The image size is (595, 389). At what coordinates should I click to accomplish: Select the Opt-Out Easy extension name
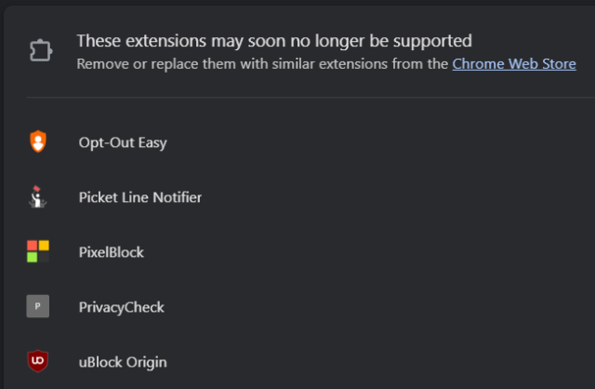123,142
